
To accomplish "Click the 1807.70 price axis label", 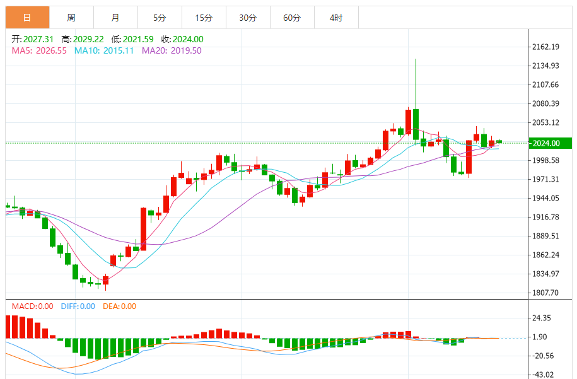I will (x=545, y=293).
